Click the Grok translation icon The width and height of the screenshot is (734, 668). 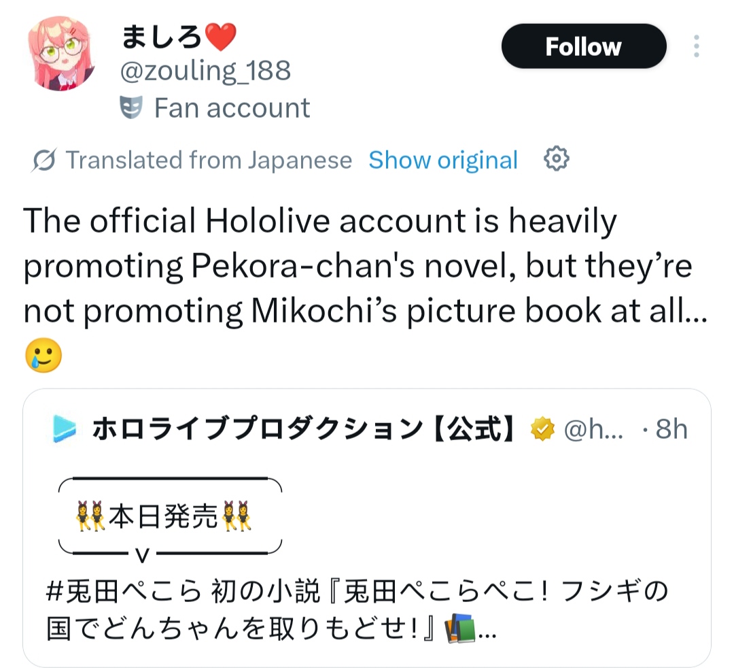coord(44,160)
